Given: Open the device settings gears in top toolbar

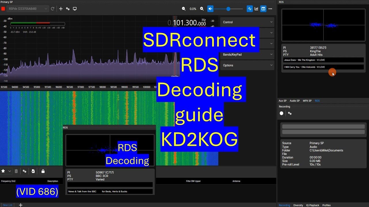Looking at the screenshot, I should 68,9.
